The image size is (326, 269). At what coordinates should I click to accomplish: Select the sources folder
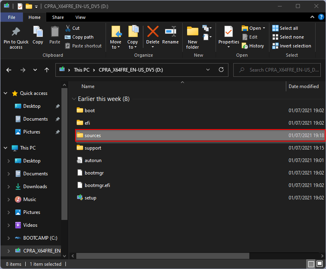click(x=200, y=136)
